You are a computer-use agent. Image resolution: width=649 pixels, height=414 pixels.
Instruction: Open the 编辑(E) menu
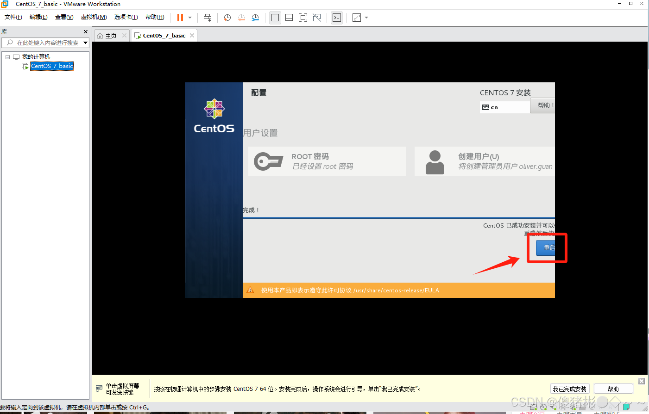tap(38, 17)
